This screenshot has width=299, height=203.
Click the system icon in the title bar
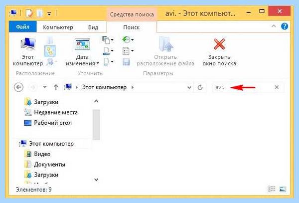(13, 13)
